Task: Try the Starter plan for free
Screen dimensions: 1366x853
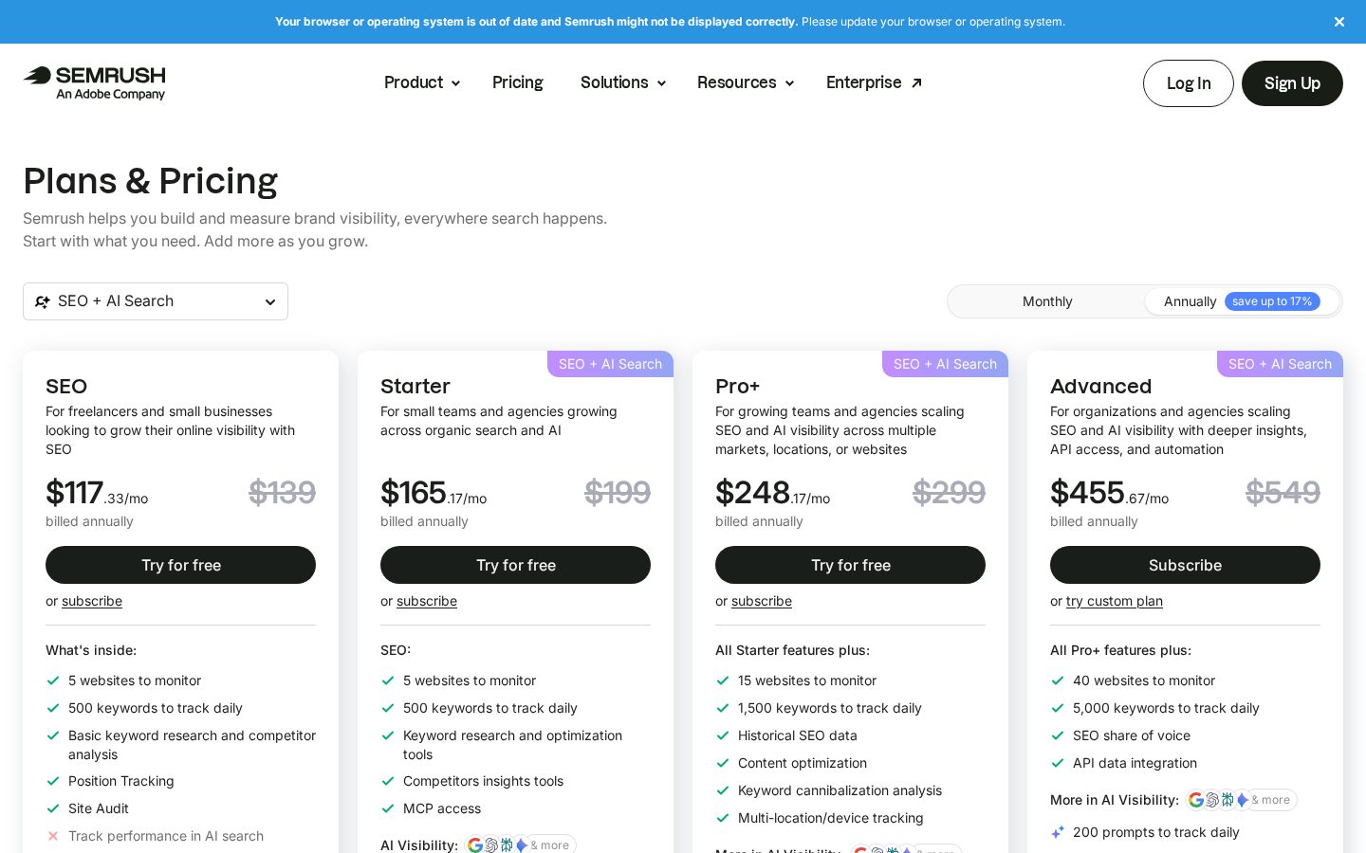Action: (x=515, y=565)
